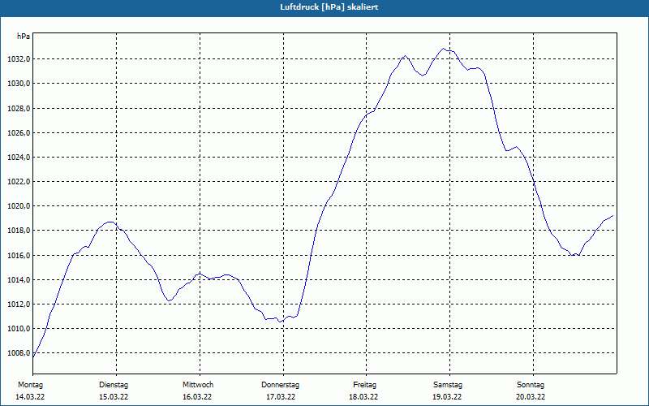Select the Samstag day label

point(448,385)
